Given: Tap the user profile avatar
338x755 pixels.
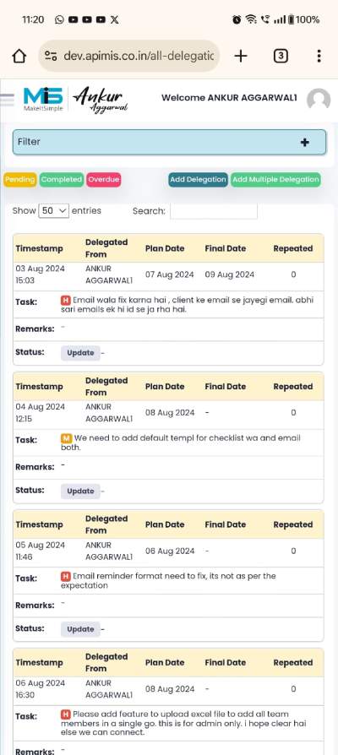Looking at the screenshot, I should [319, 100].
